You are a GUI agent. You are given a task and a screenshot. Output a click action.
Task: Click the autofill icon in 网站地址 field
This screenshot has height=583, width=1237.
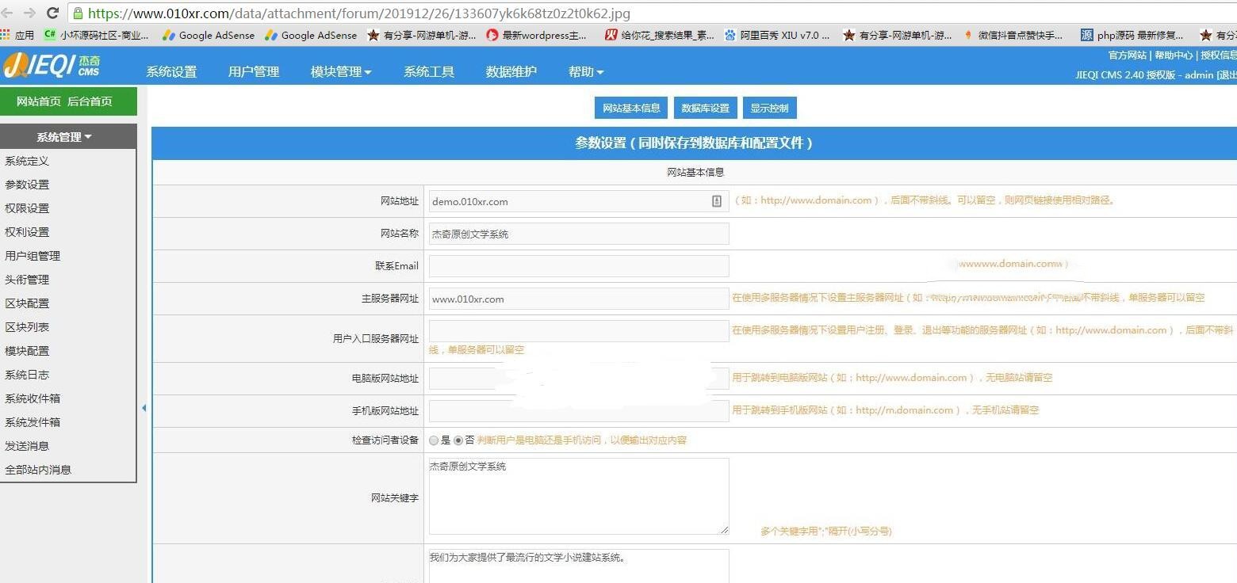[x=717, y=201]
